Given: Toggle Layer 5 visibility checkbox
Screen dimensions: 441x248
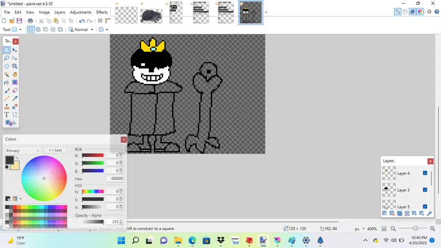Looking at the screenshot, I should pos(425,206).
